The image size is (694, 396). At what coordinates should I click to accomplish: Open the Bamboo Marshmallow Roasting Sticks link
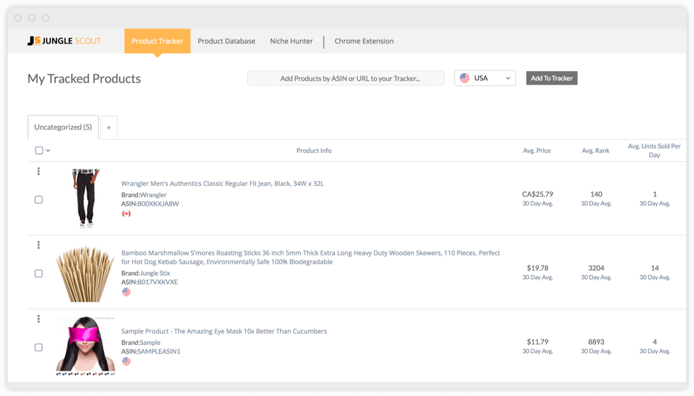coord(311,257)
